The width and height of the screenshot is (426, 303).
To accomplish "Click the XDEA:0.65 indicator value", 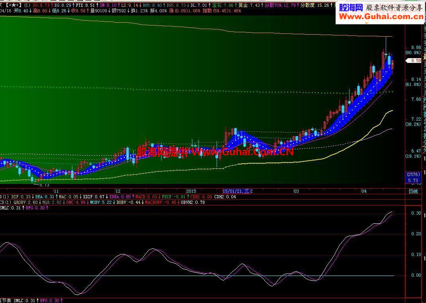I will [120, 197].
